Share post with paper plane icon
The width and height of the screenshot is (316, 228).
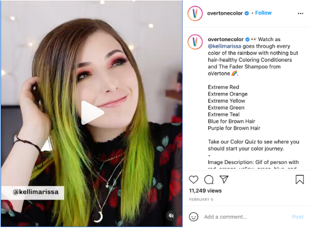coord(224,179)
